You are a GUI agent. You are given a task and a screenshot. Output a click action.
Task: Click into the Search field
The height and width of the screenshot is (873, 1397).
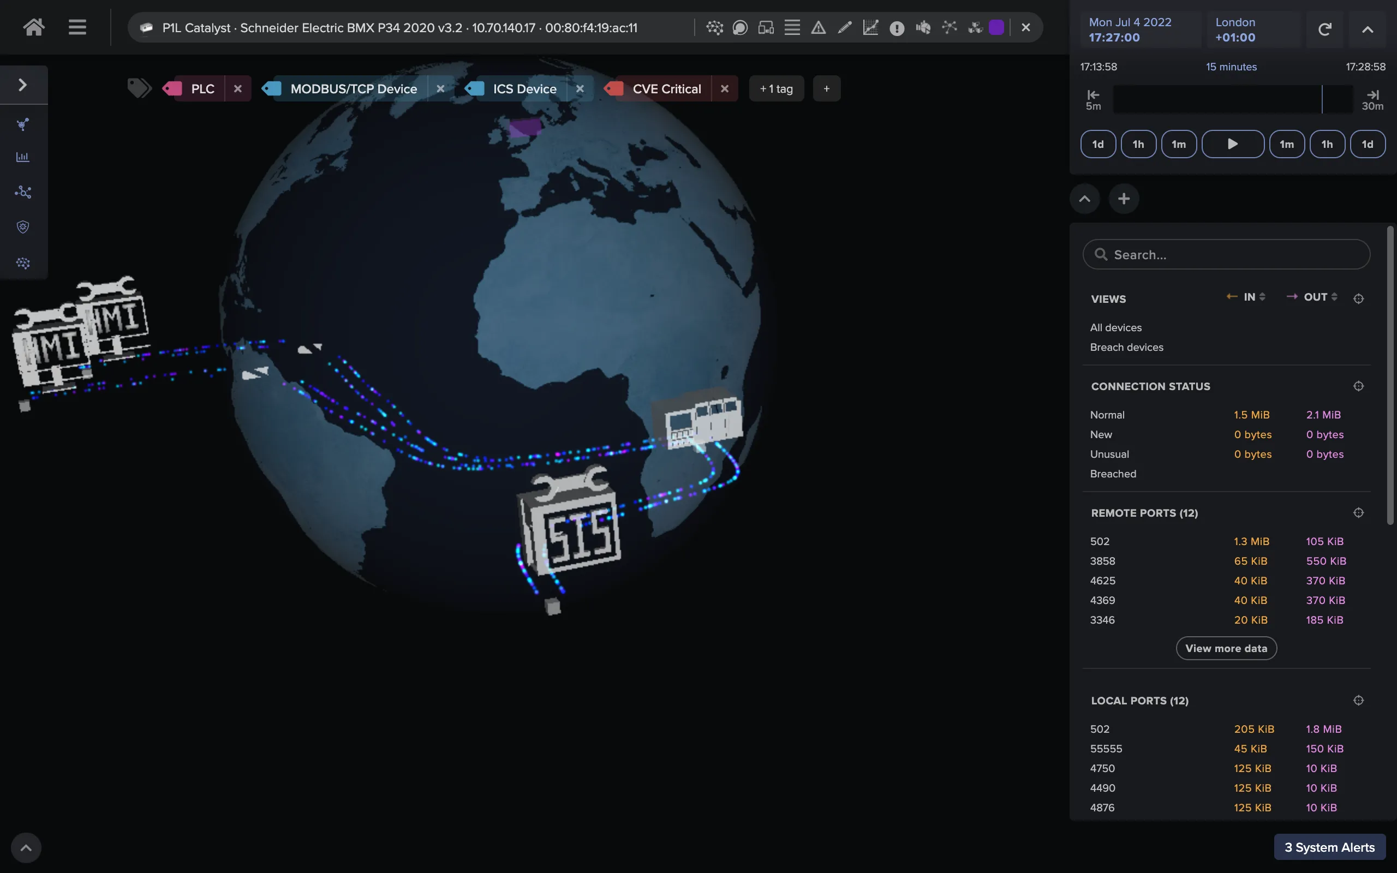coord(1226,255)
